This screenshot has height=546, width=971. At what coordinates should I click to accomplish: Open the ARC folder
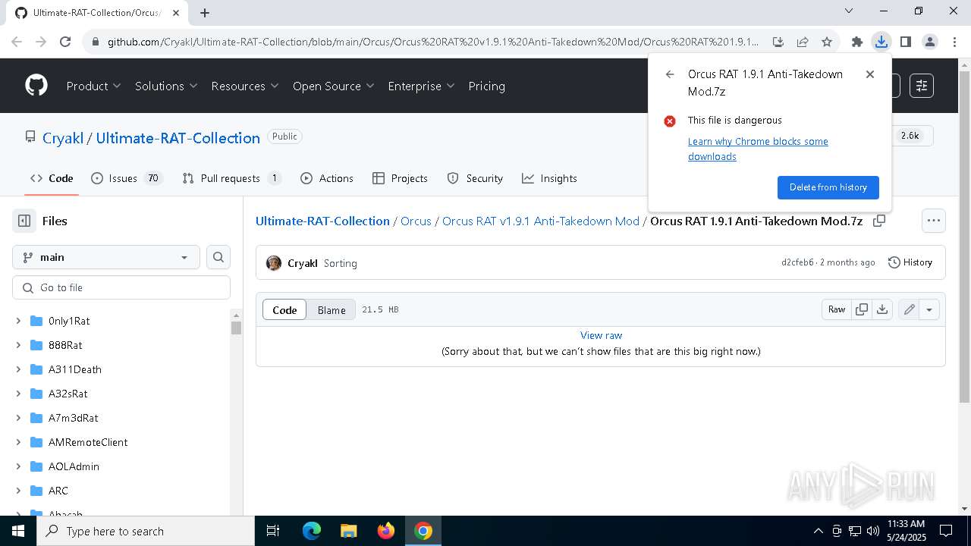click(58, 491)
